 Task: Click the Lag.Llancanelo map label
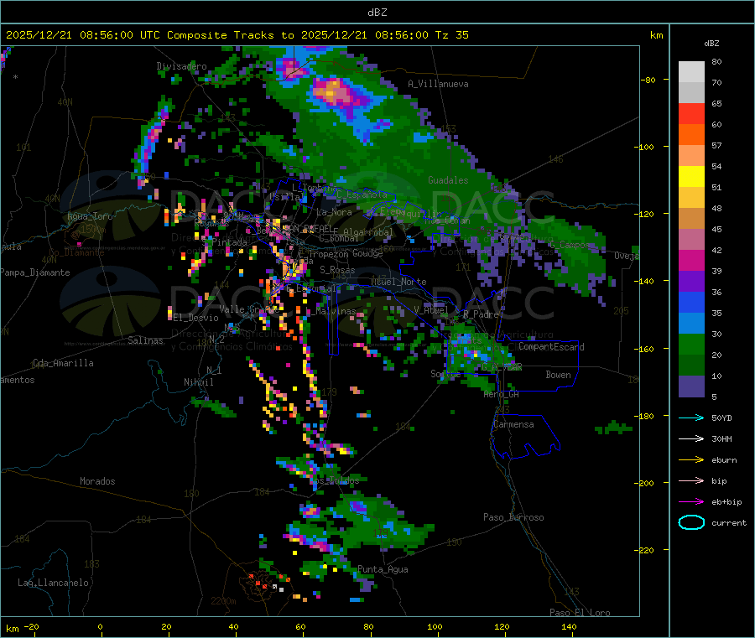point(54,583)
